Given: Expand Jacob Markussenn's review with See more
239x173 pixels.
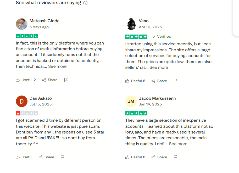Looking at the screenshot, I should (x=178, y=144).
